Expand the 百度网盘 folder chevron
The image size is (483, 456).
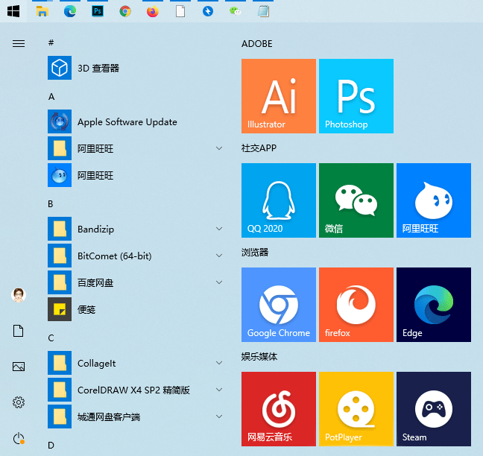(219, 282)
